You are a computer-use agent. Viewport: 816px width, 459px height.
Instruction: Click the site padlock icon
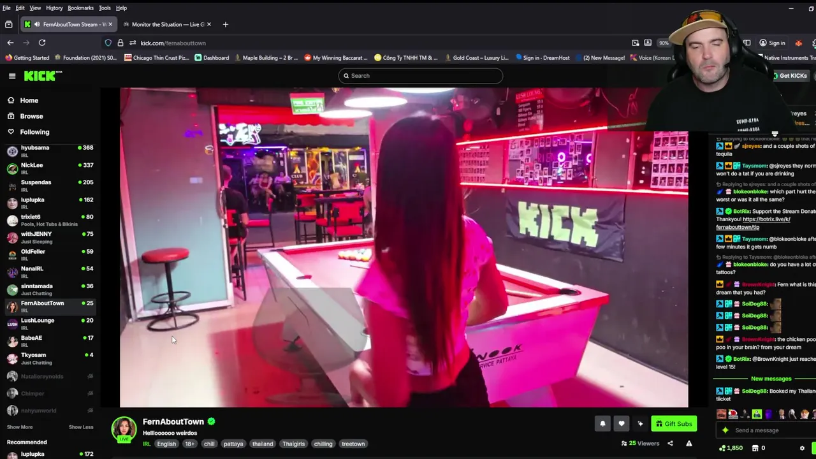pyautogui.click(x=120, y=43)
